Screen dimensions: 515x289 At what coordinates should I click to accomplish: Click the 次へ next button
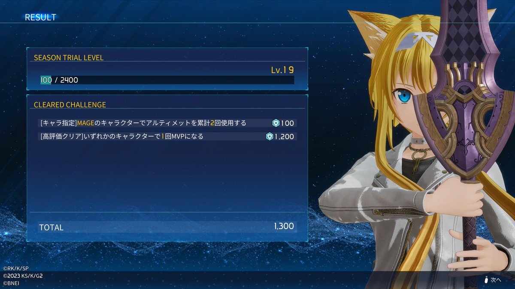coord(492,280)
